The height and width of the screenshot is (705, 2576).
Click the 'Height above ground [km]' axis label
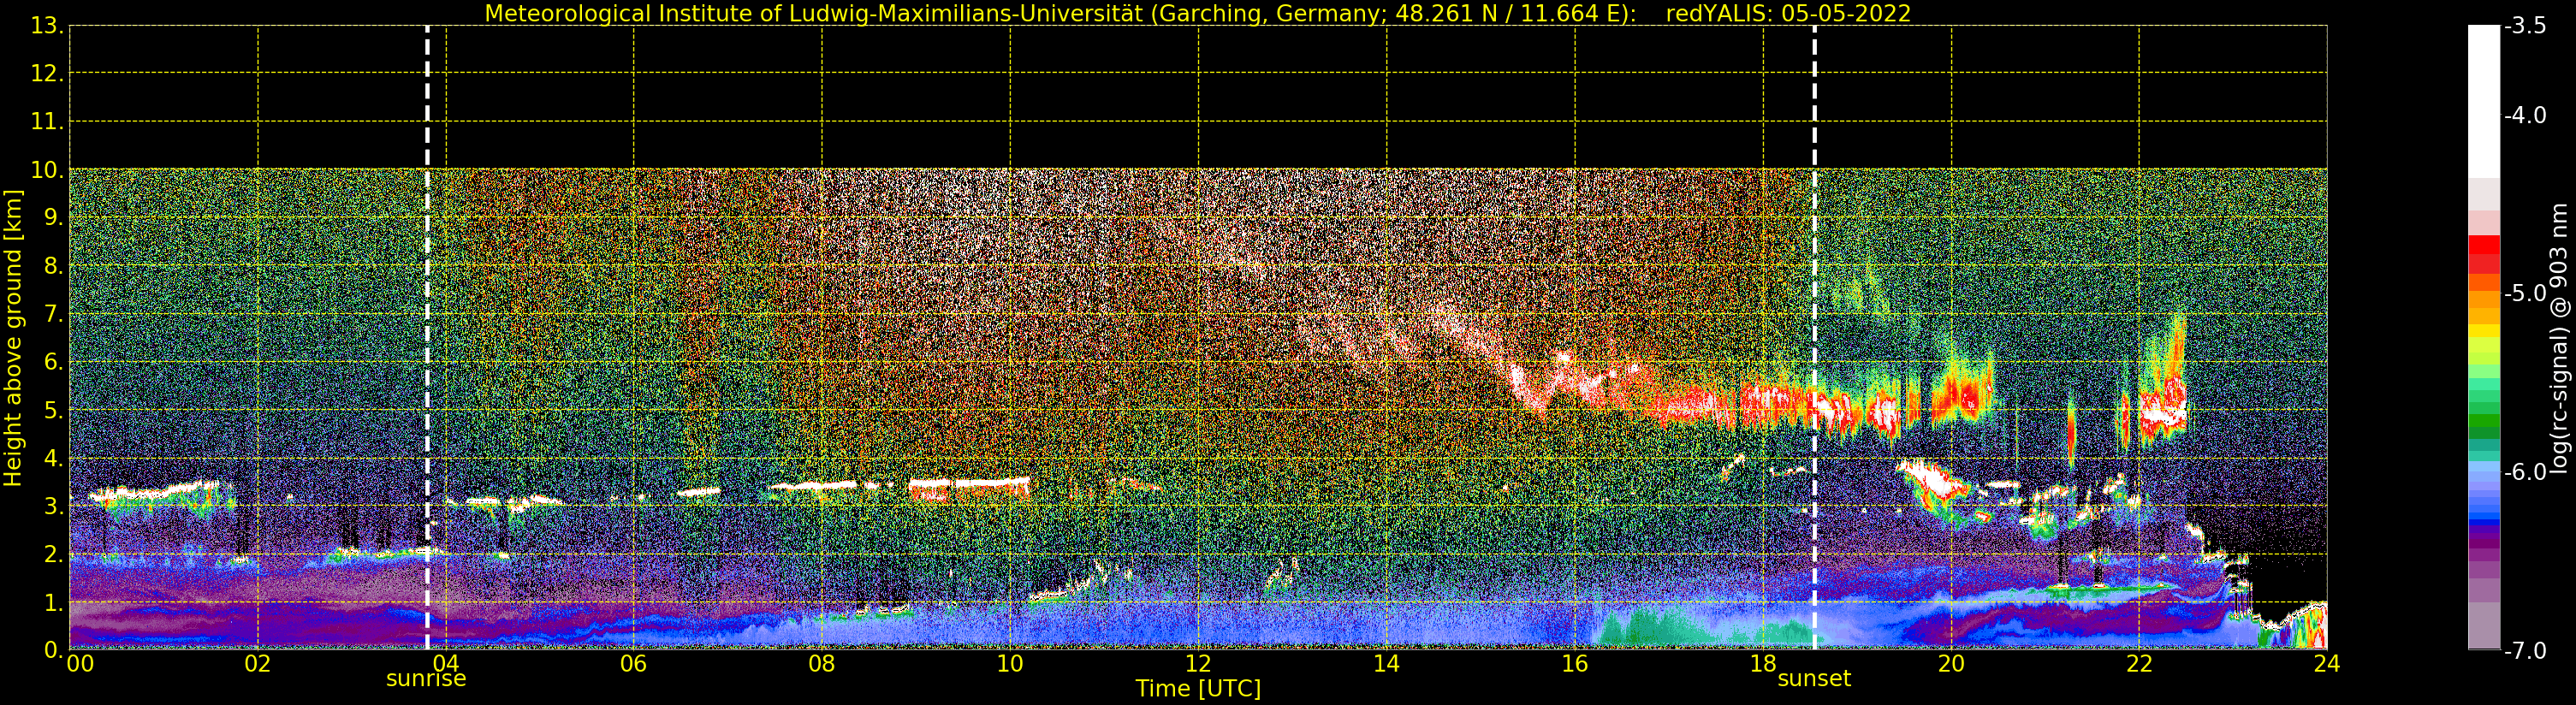click(x=13, y=338)
